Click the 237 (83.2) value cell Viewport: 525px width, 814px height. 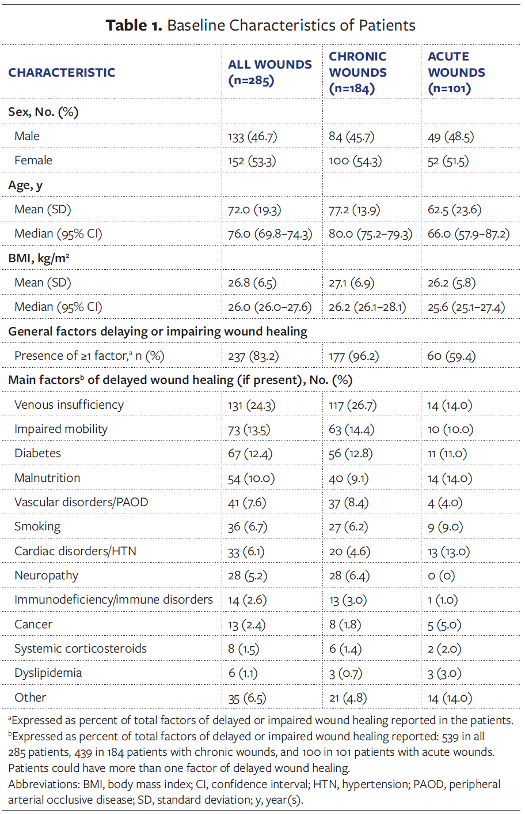253,356
